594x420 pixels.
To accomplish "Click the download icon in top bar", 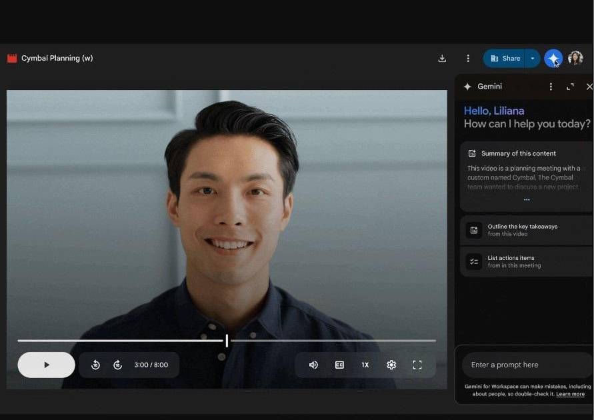I will pyautogui.click(x=442, y=59).
